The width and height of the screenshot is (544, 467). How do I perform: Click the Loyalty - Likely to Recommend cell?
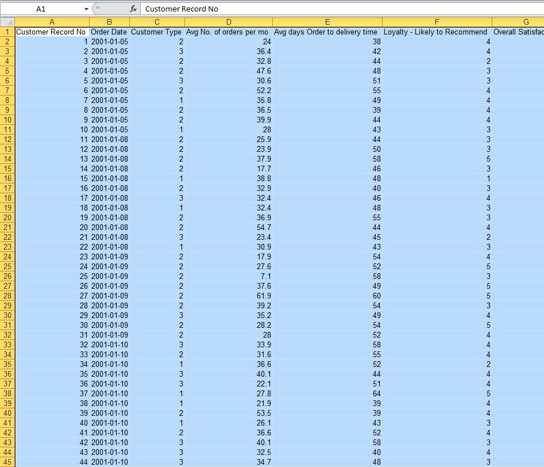[x=436, y=32]
